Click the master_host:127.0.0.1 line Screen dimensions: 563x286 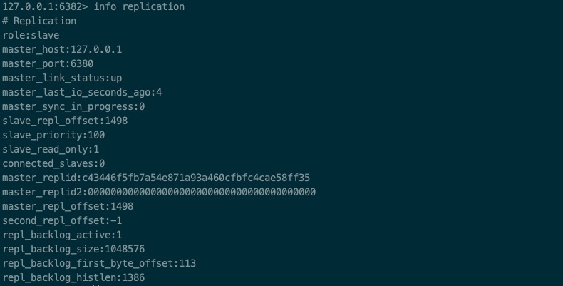tap(62, 49)
